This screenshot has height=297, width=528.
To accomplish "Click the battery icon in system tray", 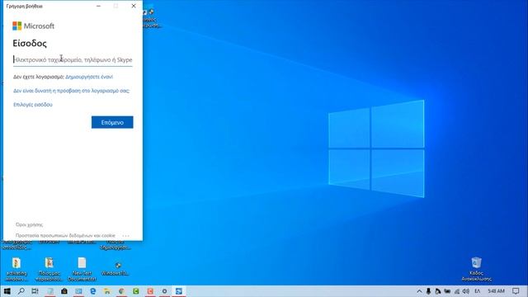I will pos(447,291).
